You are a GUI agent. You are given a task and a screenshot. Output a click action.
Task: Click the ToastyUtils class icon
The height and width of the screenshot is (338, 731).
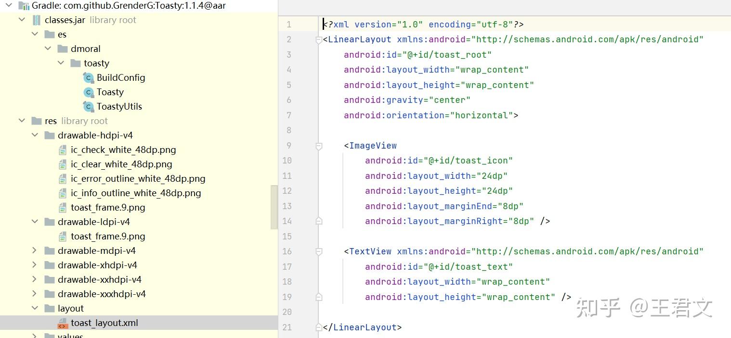click(88, 107)
